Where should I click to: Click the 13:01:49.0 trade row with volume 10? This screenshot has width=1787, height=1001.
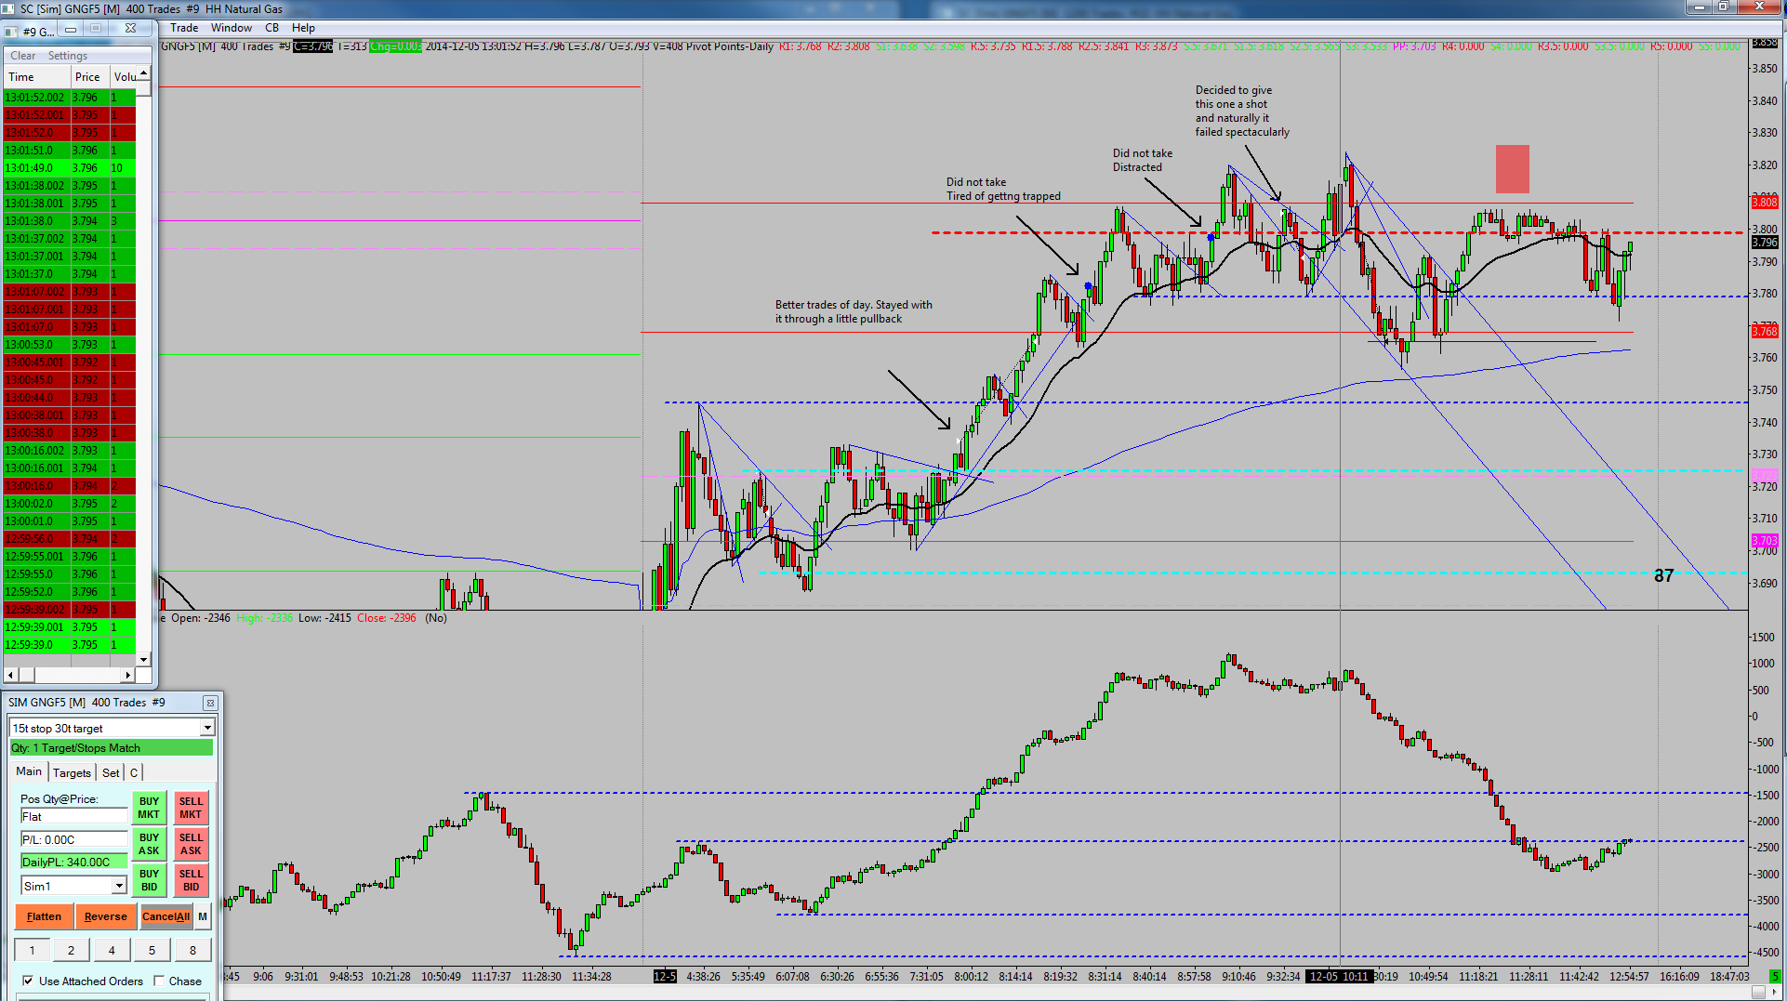(70, 168)
